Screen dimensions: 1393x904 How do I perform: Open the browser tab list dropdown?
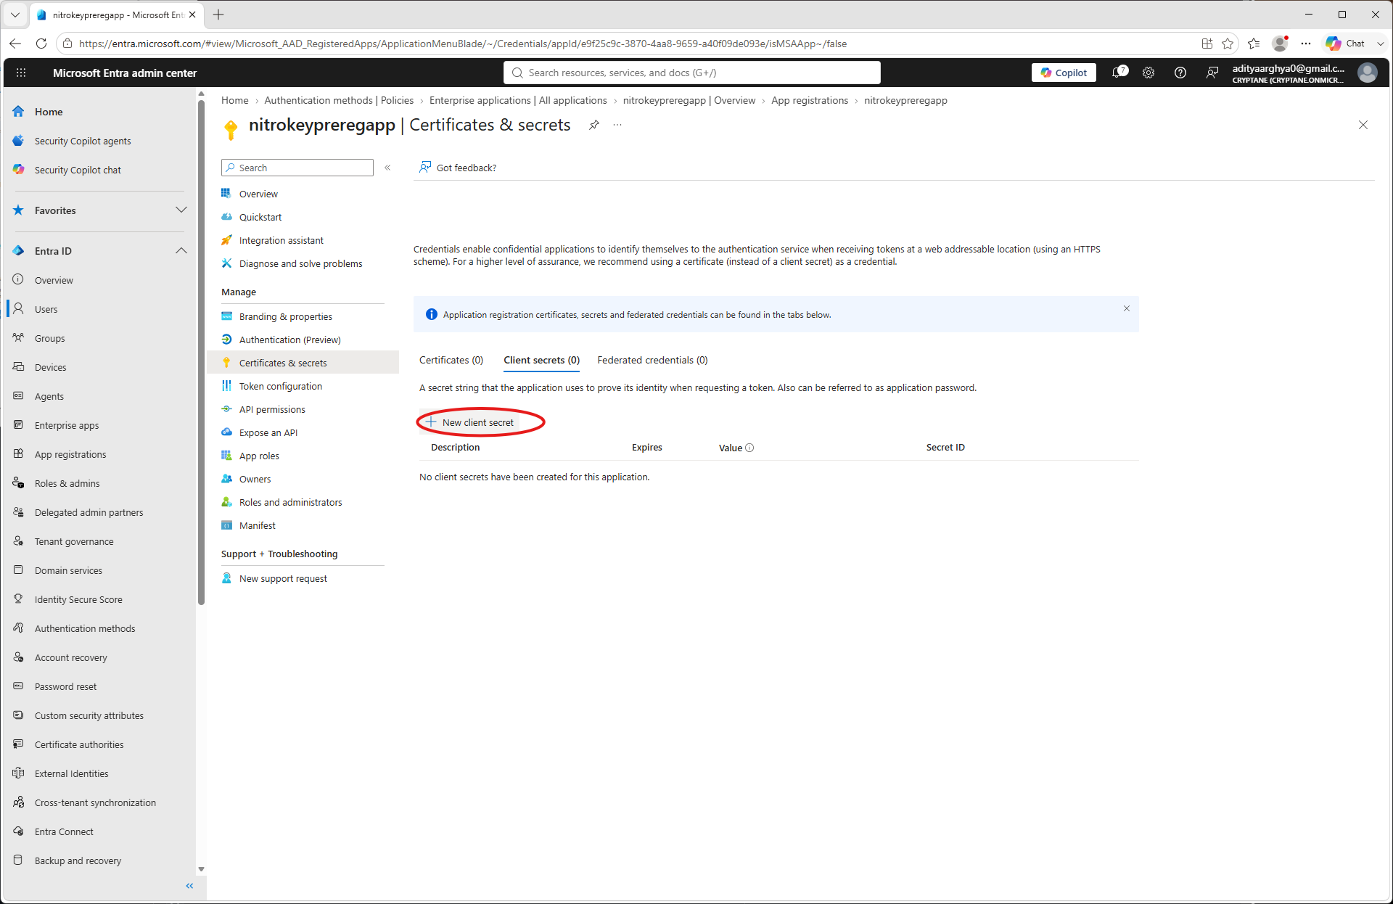15,15
